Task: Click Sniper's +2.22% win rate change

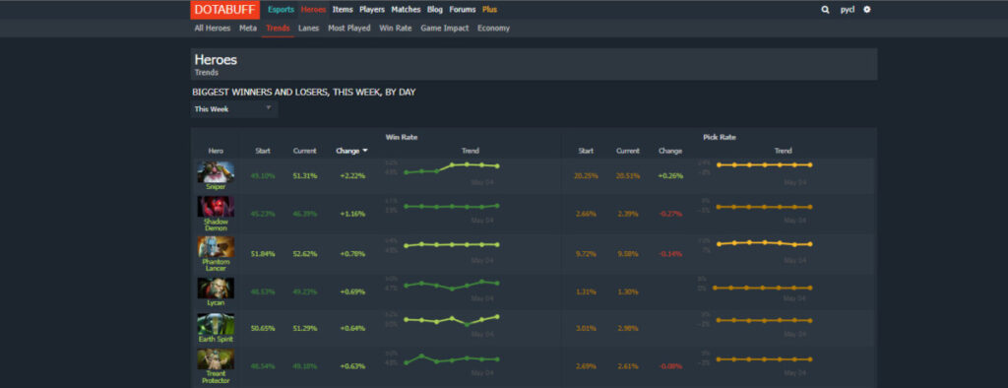Action: pyautogui.click(x=353, y=176)
